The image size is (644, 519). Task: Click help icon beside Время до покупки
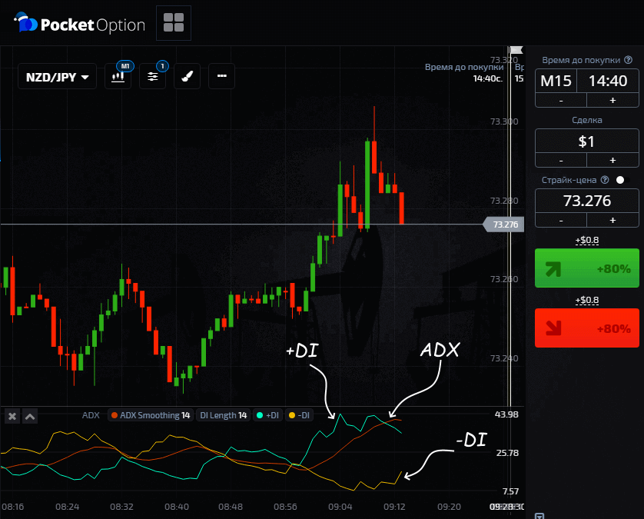click(628, 60)
